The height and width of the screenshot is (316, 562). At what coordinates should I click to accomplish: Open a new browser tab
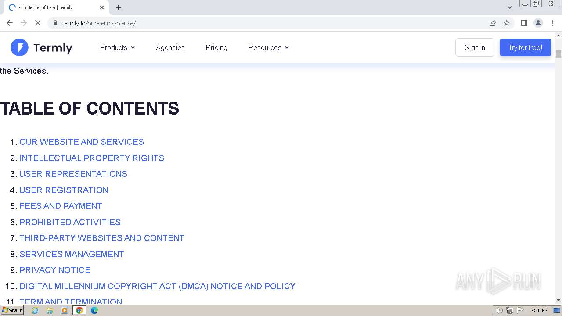point(119,7)
